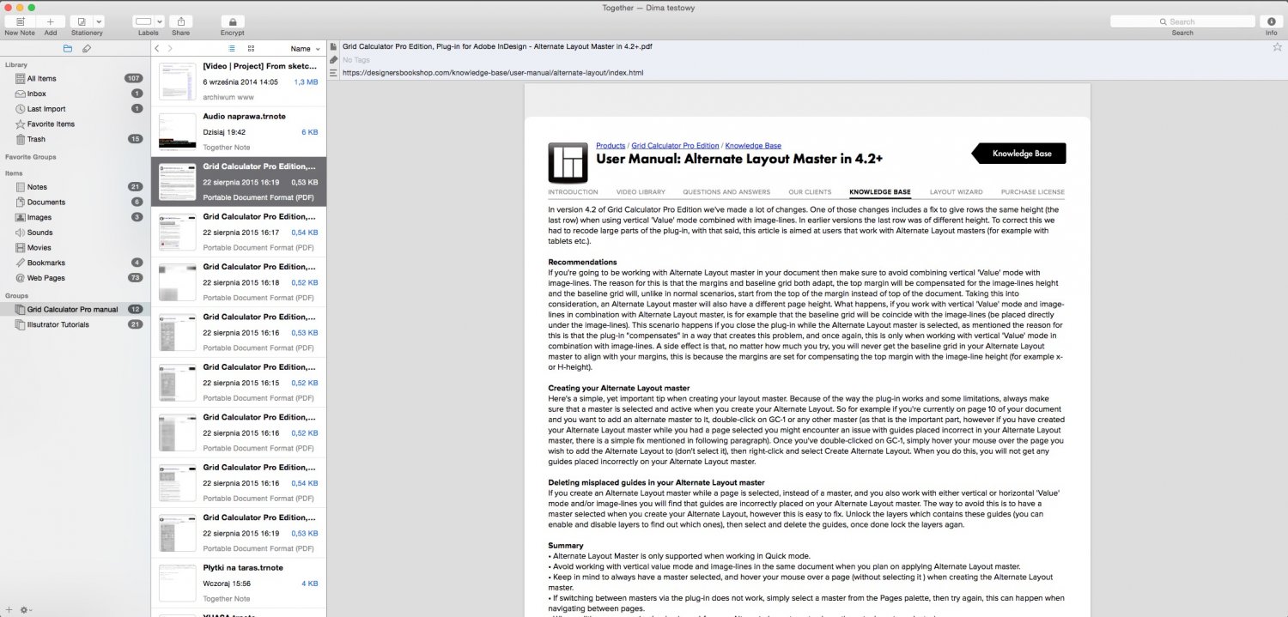This screenshot has height=617, width=1288.
Task: Select the Sounds item type
Action: tap(75, 233)
